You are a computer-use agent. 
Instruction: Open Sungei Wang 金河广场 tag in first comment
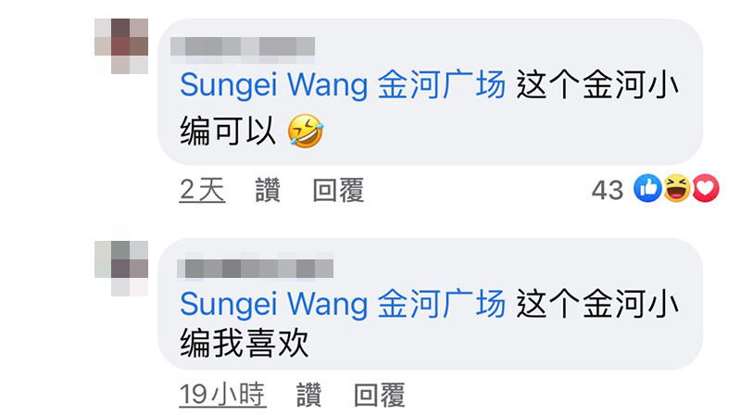pos(343,85)
